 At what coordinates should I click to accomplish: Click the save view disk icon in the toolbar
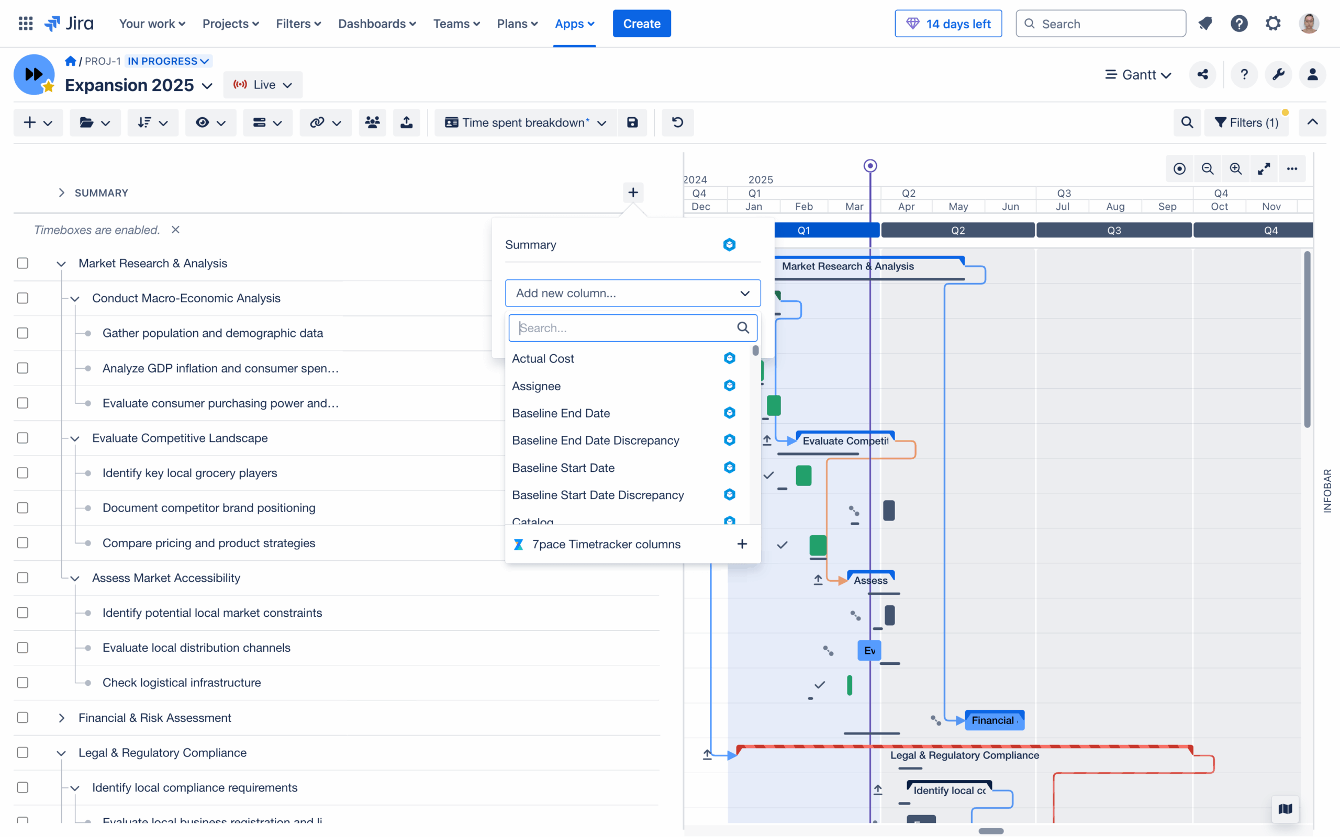point(633,122)
